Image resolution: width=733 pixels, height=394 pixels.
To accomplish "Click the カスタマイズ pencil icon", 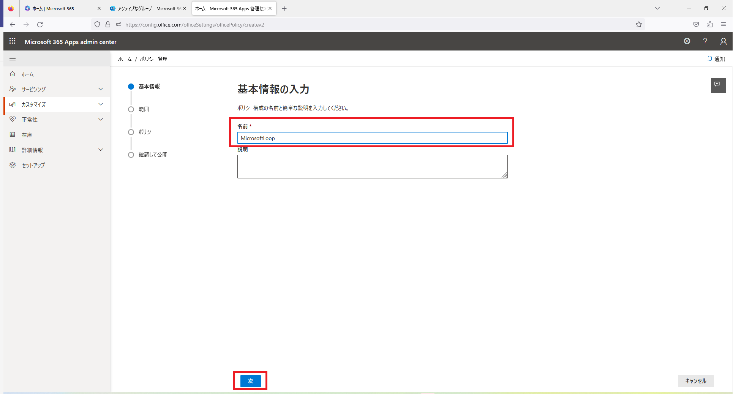I will [13, 104].
